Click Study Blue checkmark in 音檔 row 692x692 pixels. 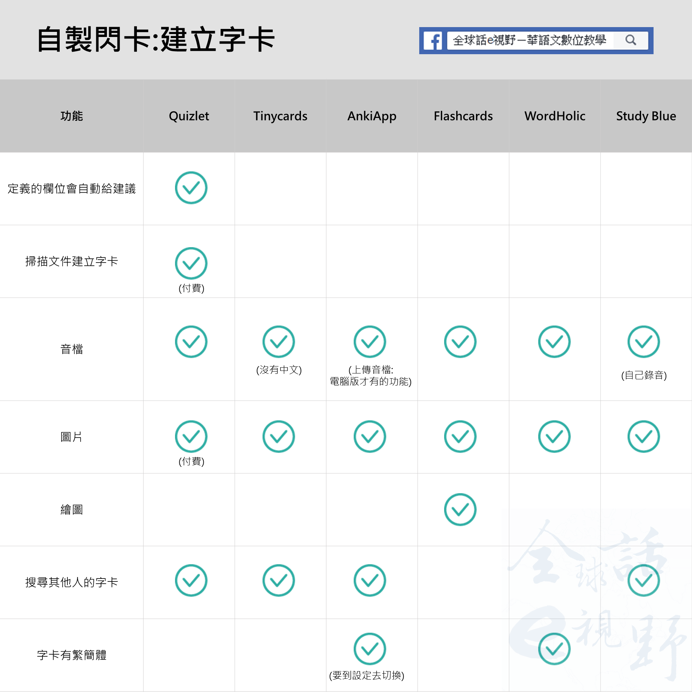click(644, 342)
